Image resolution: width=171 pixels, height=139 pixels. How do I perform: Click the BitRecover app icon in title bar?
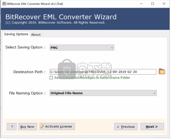pos(4,4)
